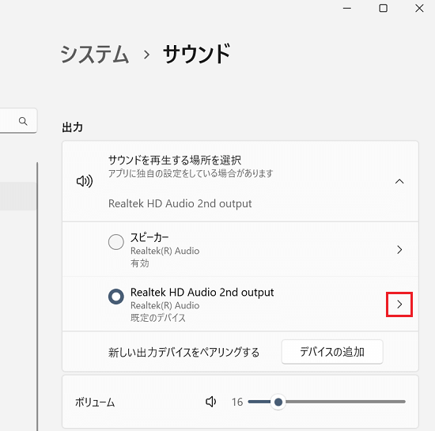Click the volume slider thumb
435x431 pixels.
point(278,402)
